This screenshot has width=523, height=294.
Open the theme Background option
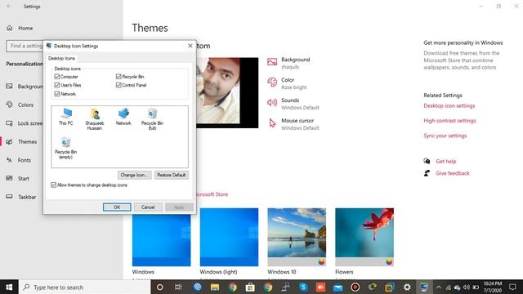(288, 63)
